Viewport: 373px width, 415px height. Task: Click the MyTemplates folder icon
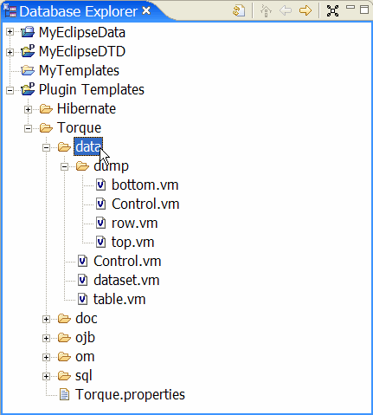[x=28, y=70]
